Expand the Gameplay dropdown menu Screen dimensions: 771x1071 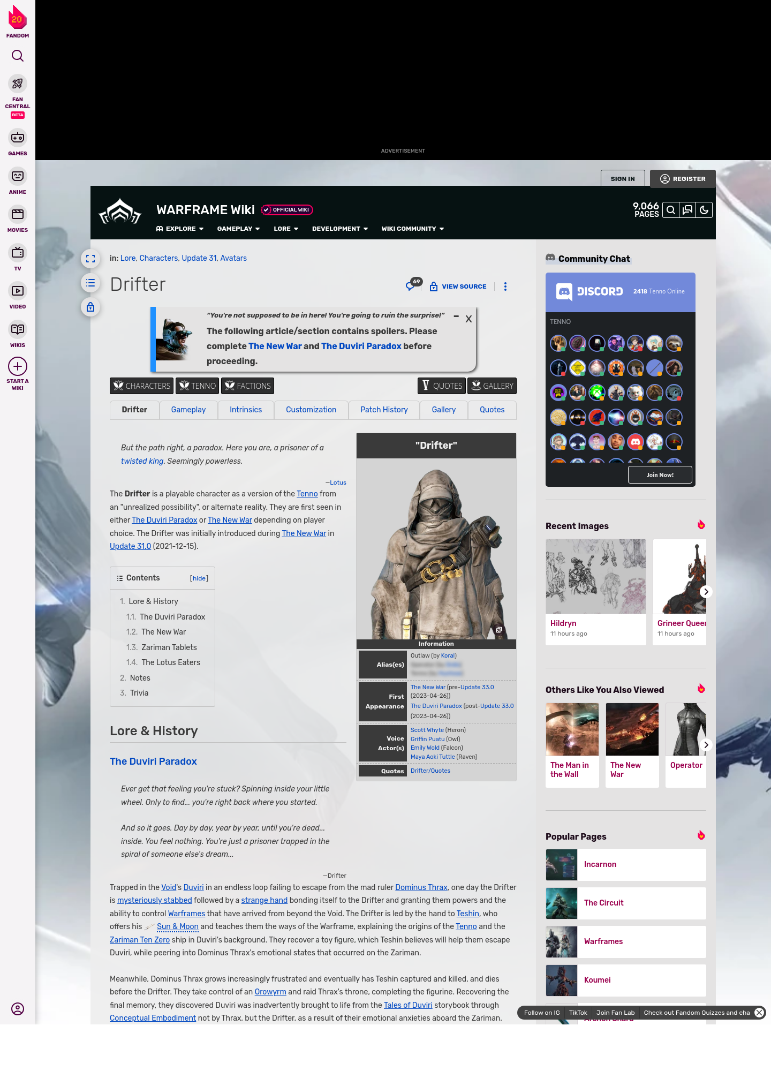coord(238,229)
